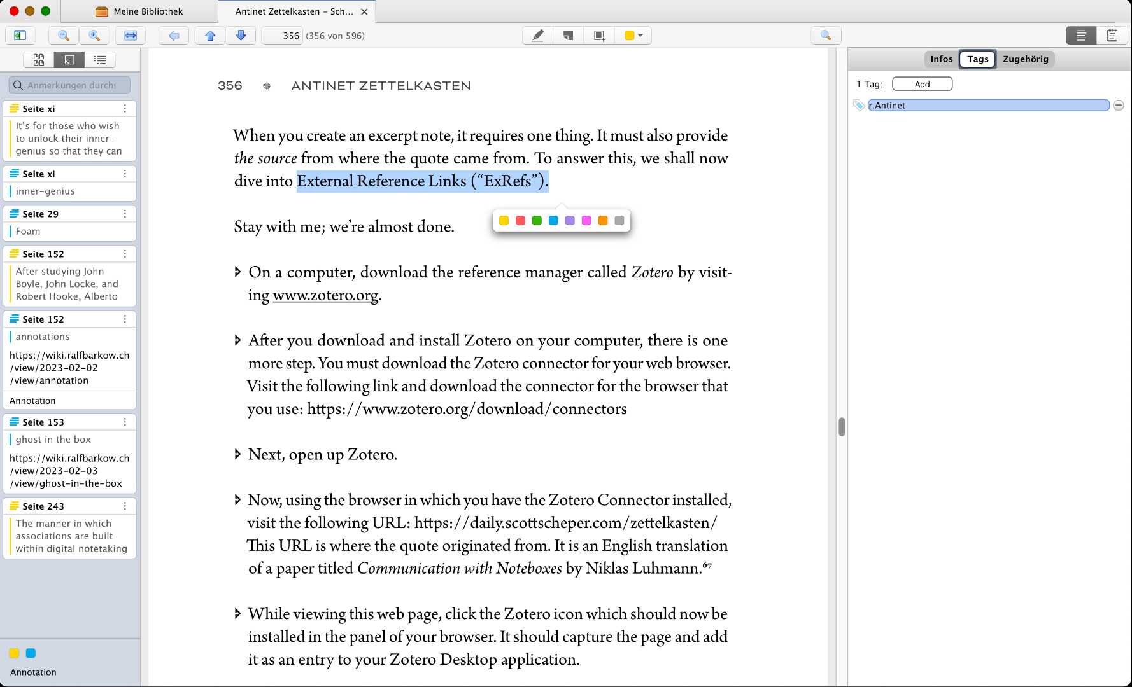Open the Infos tab
Image resolution: width=1132 pixels, height=687 pixels.
point(941,59)
